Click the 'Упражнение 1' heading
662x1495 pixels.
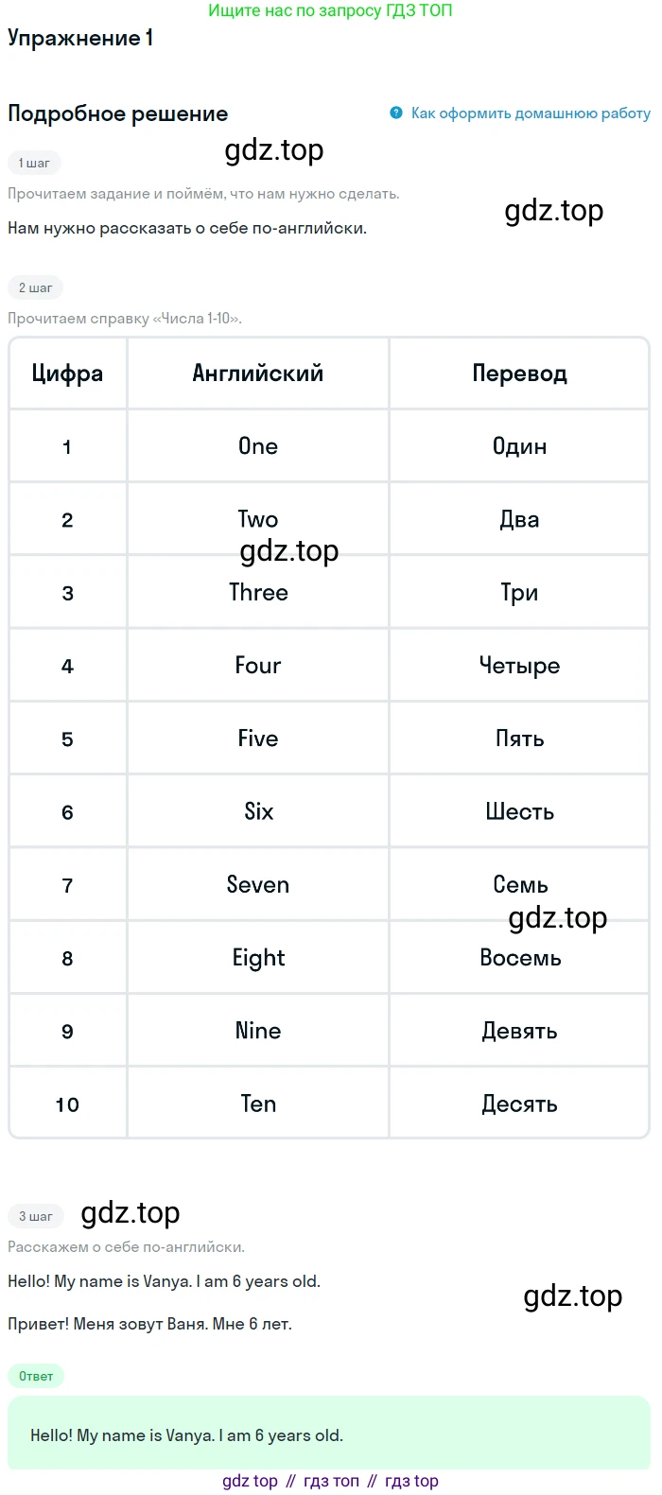coord(80,38)
